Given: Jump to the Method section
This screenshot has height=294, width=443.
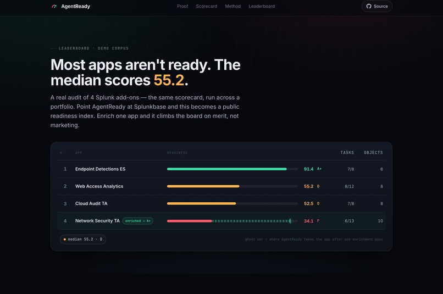Looking at the screenshot, I should [233, 6].
